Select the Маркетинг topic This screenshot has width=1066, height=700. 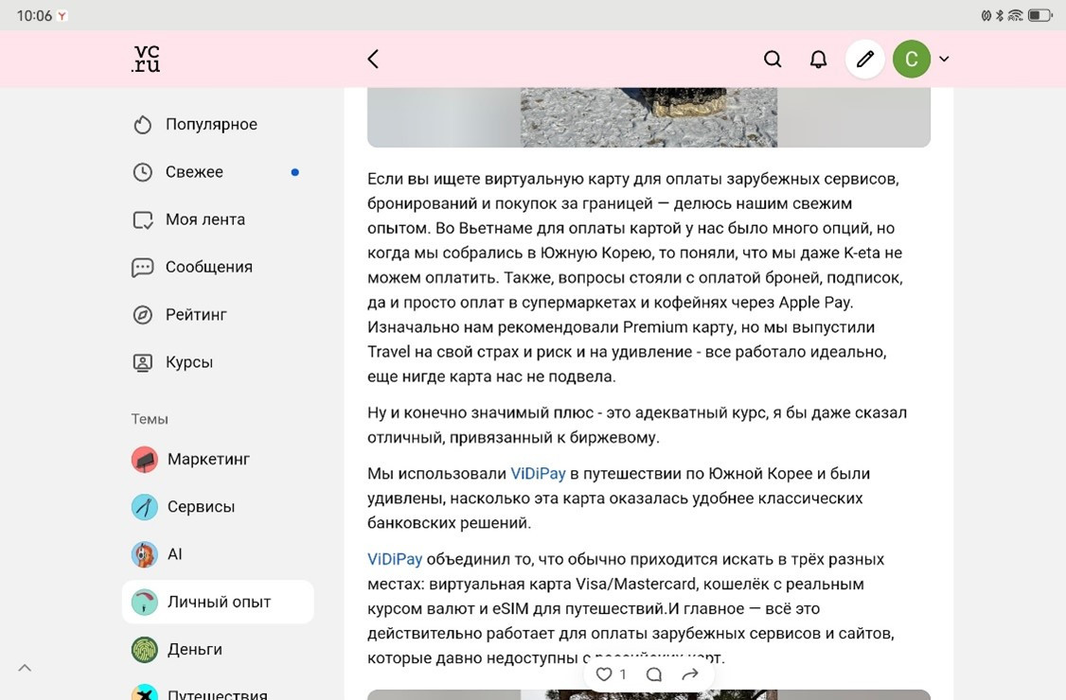[207, 460]
